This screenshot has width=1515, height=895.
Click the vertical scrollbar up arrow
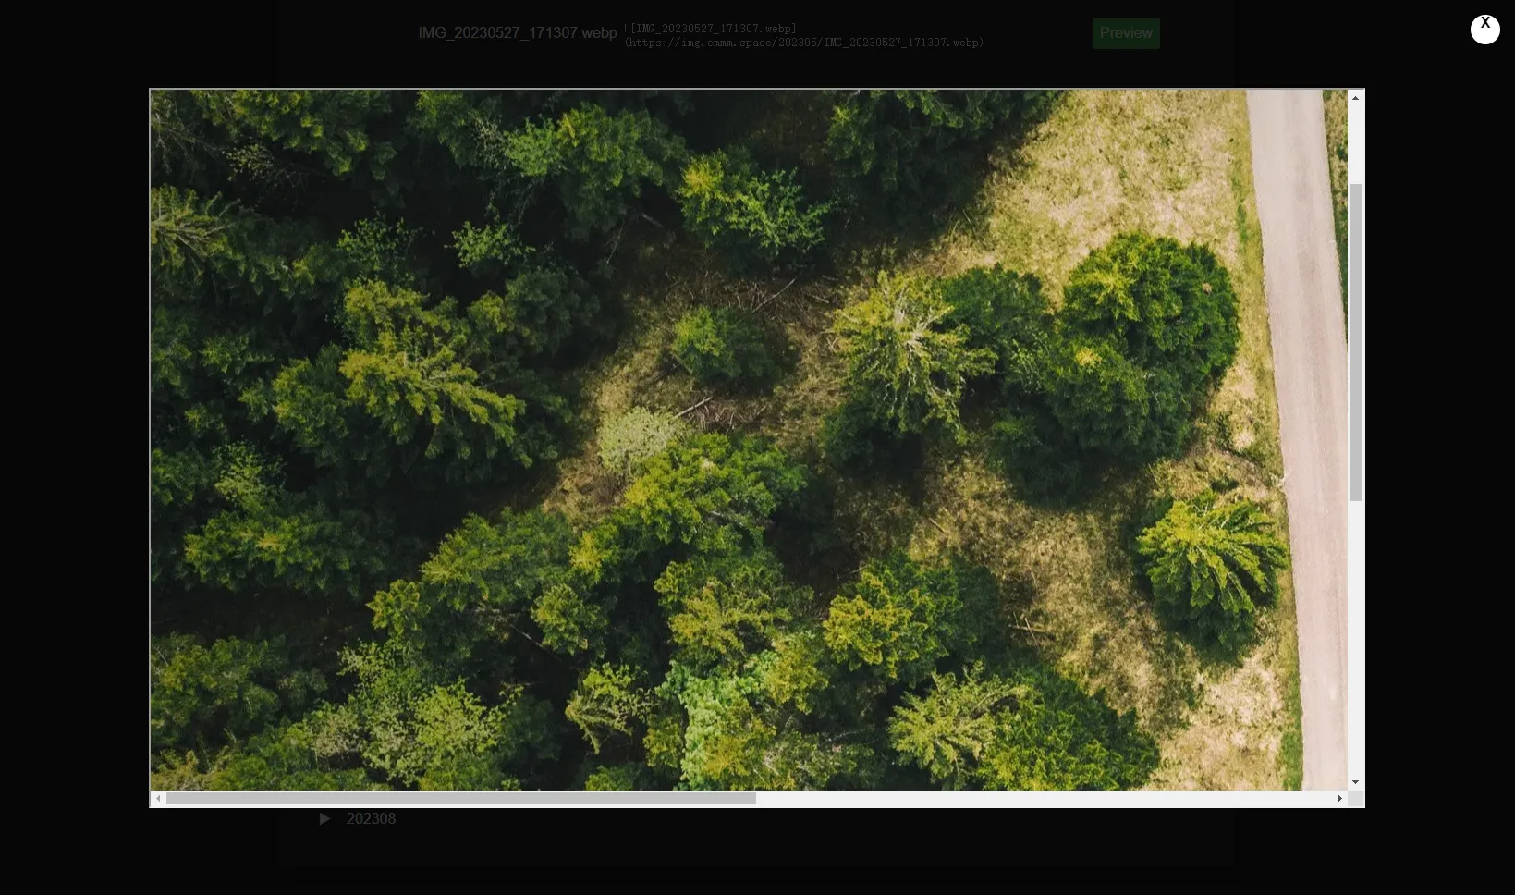[1355, 98]
